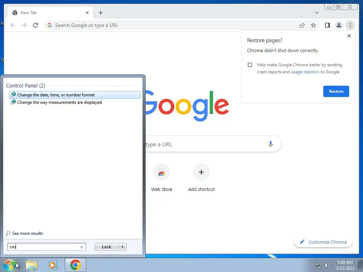Image resolution: width=363 pixels, height=272 pixels.
Task: Click the Chrome taskbar icon
Action: 76,265
